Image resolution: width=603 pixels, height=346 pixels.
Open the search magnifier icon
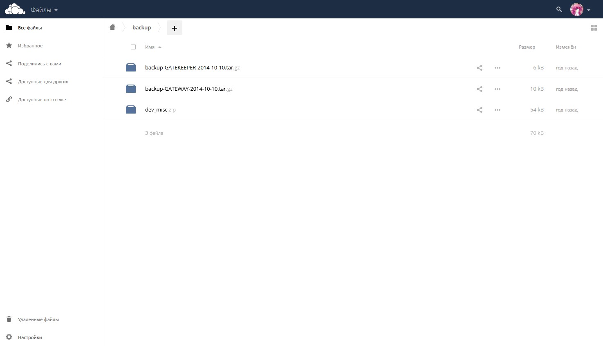pos(559,9)
